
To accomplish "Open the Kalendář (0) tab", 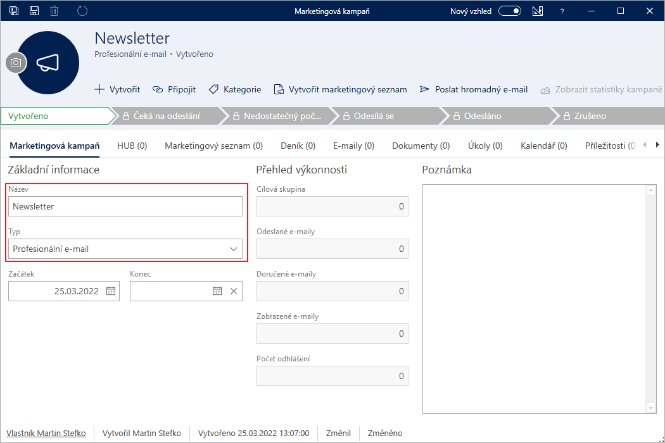I will pyautogui.click(x=544, y=146).
